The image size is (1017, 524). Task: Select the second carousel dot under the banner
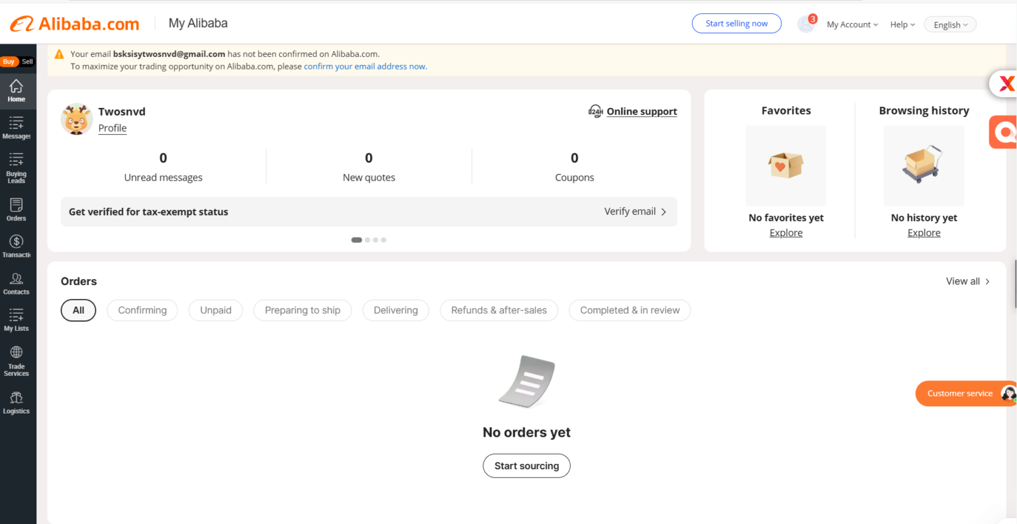[x=366, y=240]
